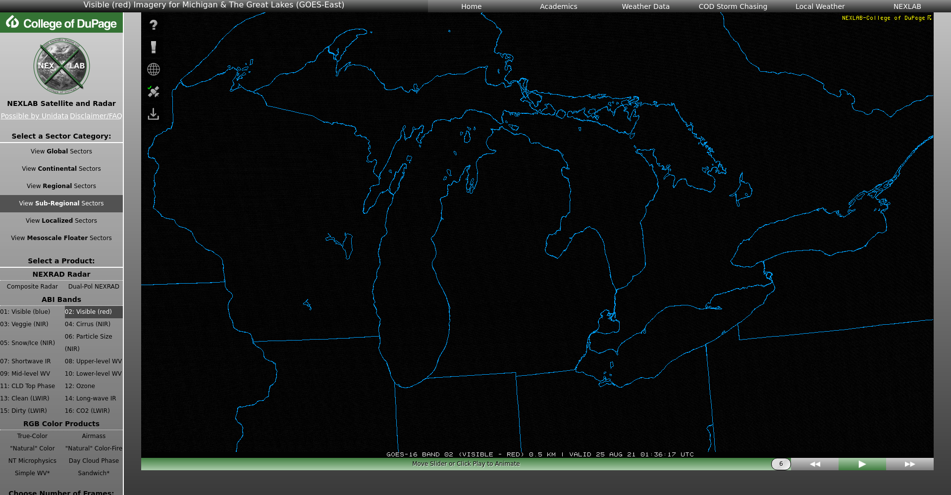Open the Possible by Unidata link
951x495 pixels.
click(35, 116)
